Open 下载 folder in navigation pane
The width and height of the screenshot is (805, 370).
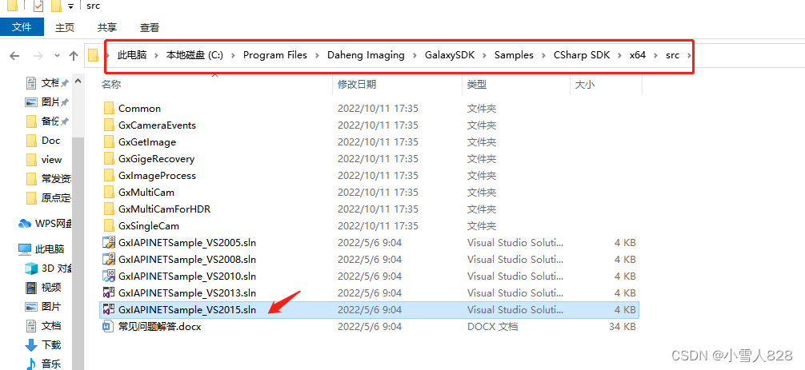point(44,345)
